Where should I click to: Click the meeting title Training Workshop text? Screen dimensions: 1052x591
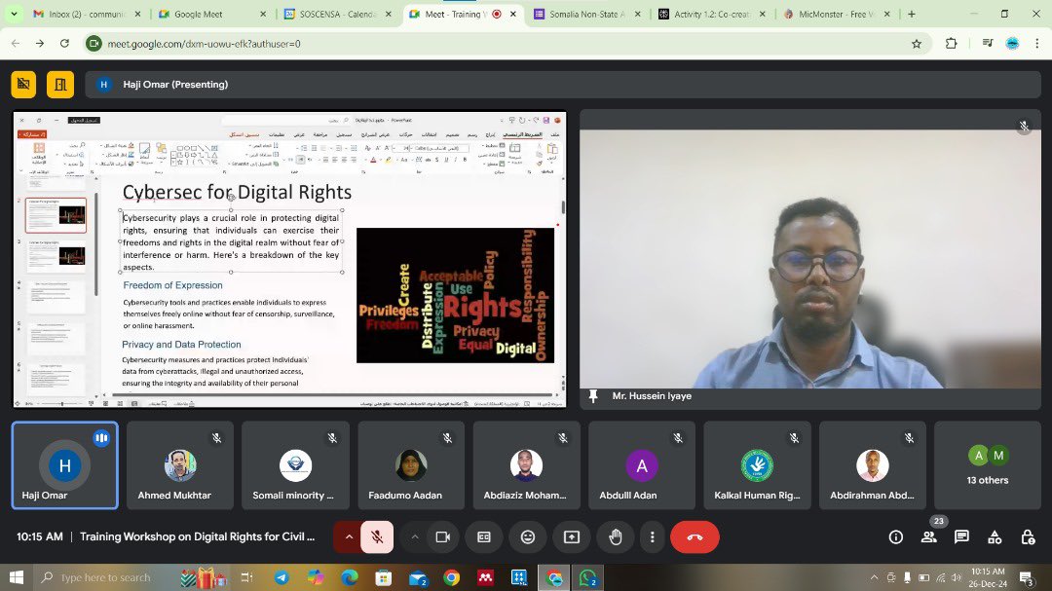197,536
